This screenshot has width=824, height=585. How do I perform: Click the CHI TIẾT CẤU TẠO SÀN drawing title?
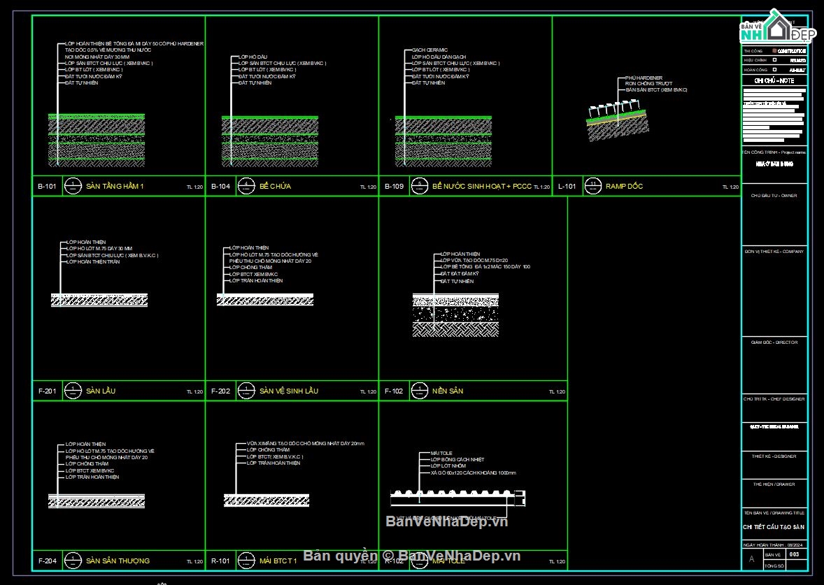point(774,527)
